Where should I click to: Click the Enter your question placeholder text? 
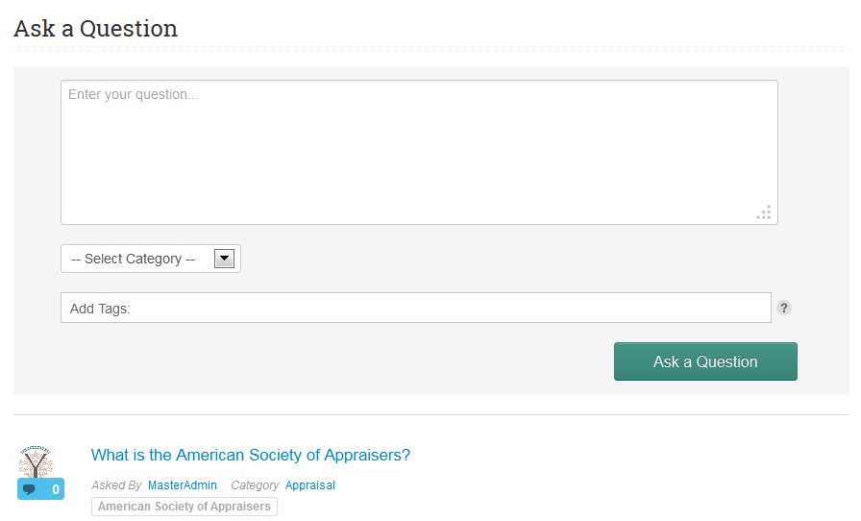[x=134, y=94]
